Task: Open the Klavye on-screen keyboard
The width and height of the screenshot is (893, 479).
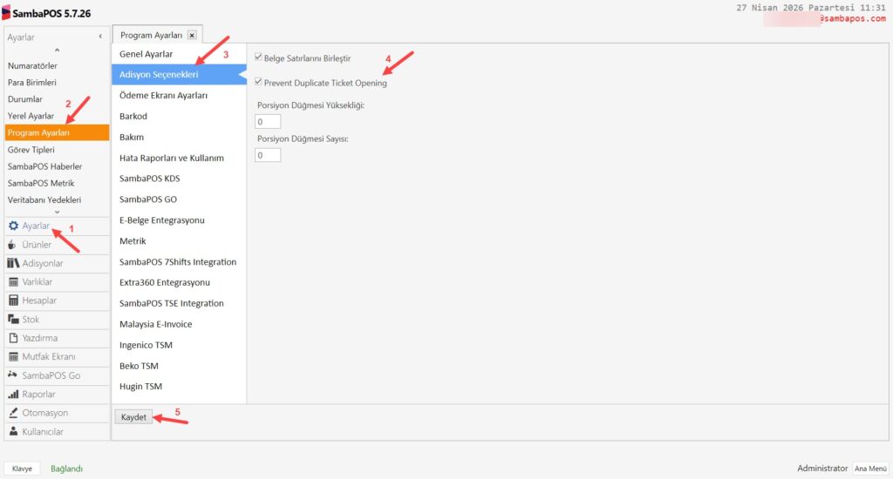Action: tap(22, 469)
